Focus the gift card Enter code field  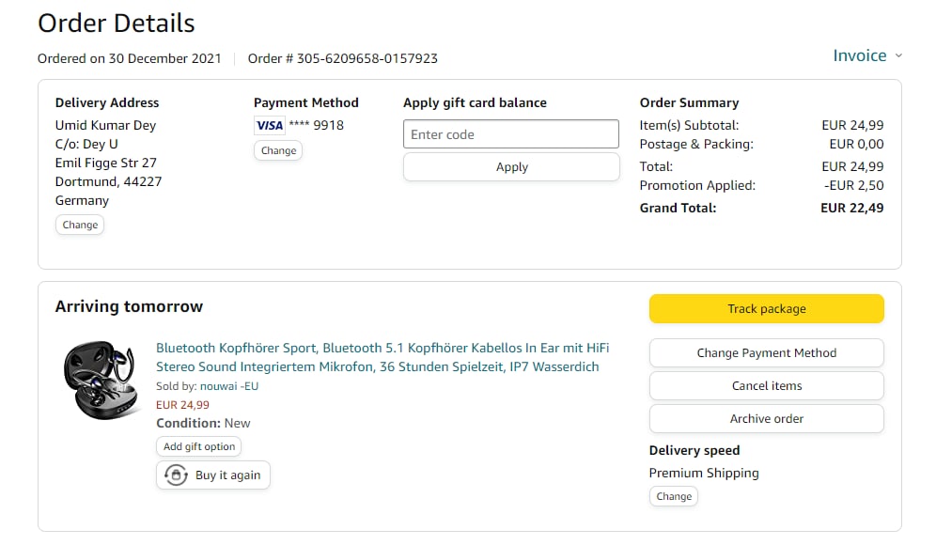pos(511,134)
